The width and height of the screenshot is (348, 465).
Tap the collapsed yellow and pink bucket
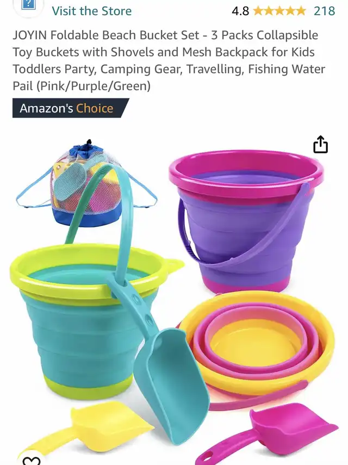point(257,344)
